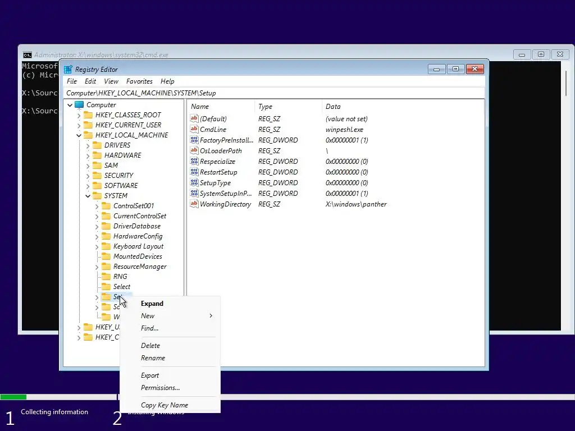Select the SystemSetupInP... value name
Screen dimensions: 575x431
click(x=226, y=194)
